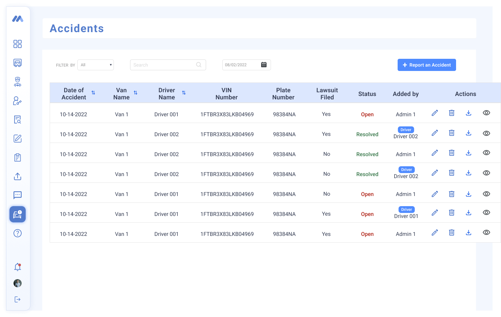The width and height of the screenshot is (501, 317).
Task: Click the help question mark icon
Action: [x=18, y=233]
